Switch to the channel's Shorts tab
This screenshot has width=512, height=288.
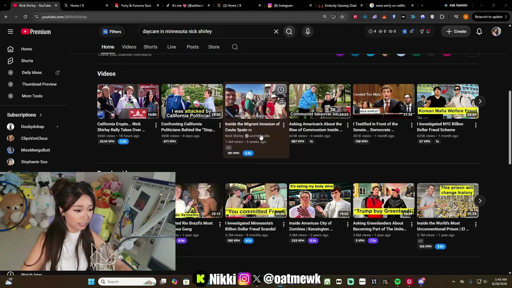pos(150,47)
